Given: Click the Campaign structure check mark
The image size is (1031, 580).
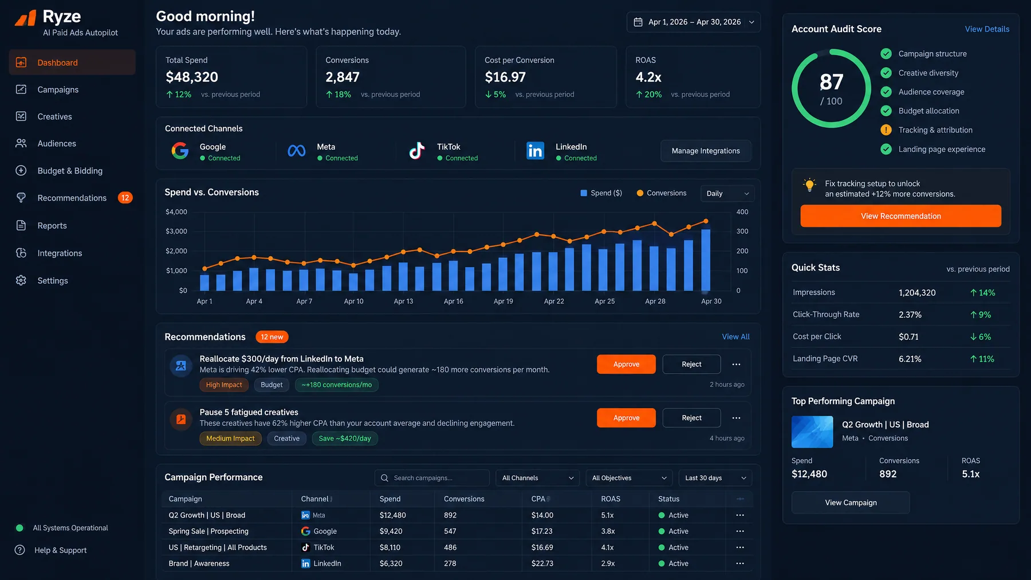Looking at the screenshot, I should pos(886,54).
